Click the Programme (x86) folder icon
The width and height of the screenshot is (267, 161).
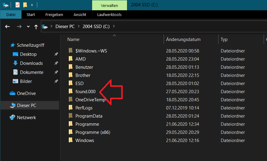71,132
